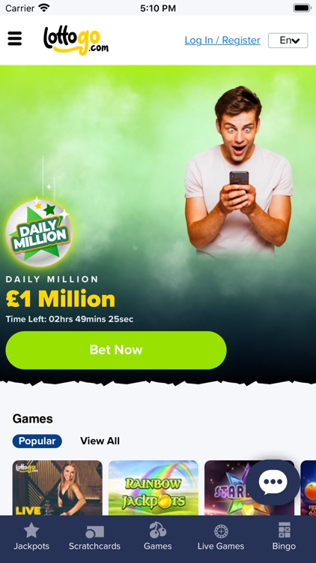Tap the battery indicator in status bar

tap(302, 8)
